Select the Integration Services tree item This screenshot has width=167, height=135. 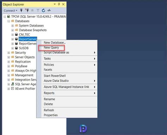click(x=26, y=80)
